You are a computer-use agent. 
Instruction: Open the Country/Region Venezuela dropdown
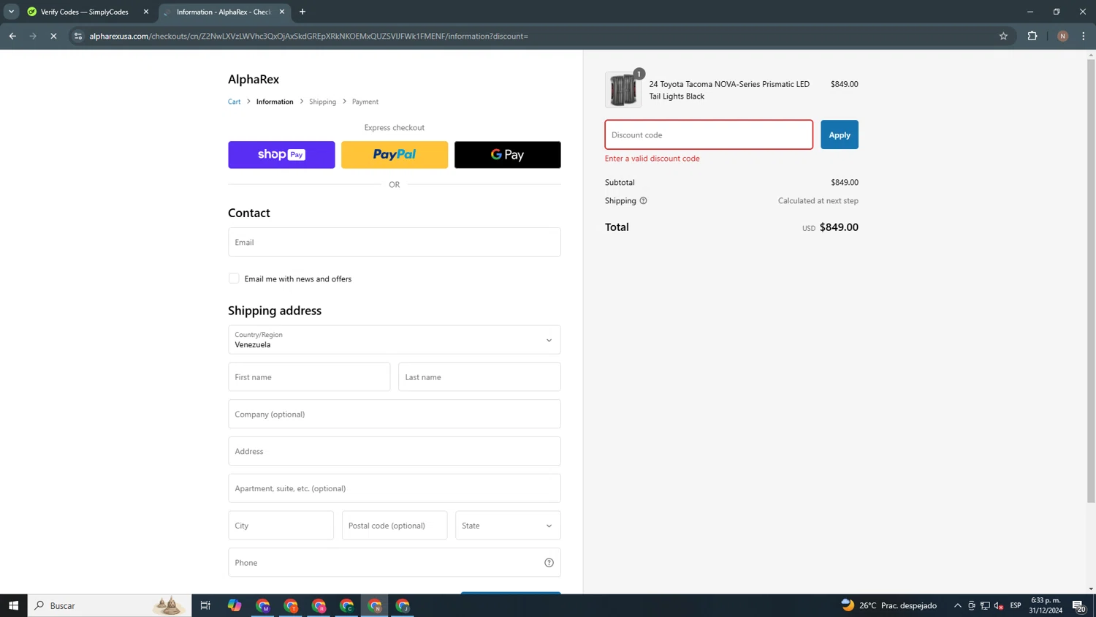click(395, 340)
